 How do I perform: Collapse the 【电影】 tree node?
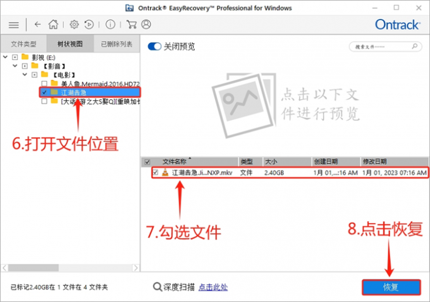click(25, 75)
